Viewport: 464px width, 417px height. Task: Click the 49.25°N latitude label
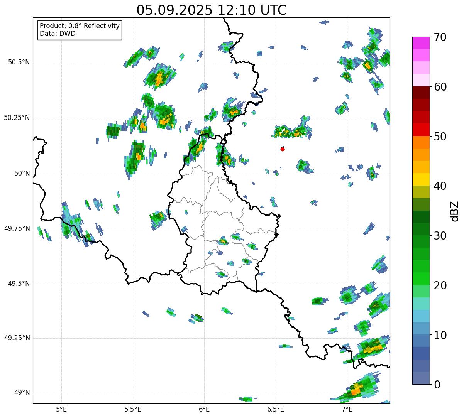[x=17, y=338]
